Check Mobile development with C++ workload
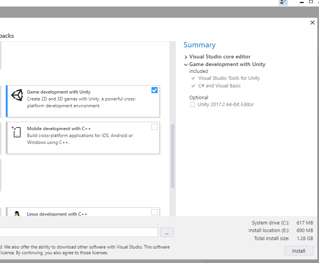Image resolution: width=319 pixels, height=263 pixels. [x=155, y=127]
